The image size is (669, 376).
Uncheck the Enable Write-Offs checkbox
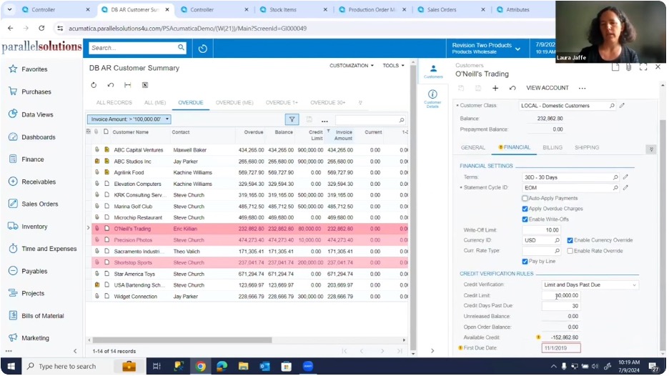pos(525,219)
